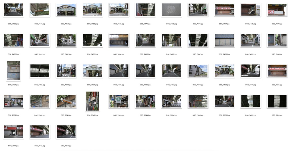Select the DSC_7485.jpg thumbnail
Screen dimensions: 295x151
pyautogui.click(x=145, y=40)
